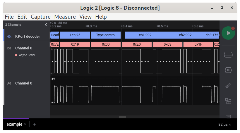Select the A0 Channel 0 analog label

click(24, 83)
